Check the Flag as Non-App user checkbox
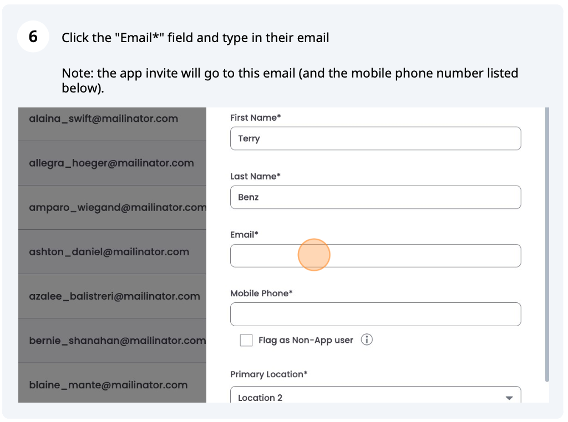Viewport: 568px width, 422px height. tap(246, 341)
